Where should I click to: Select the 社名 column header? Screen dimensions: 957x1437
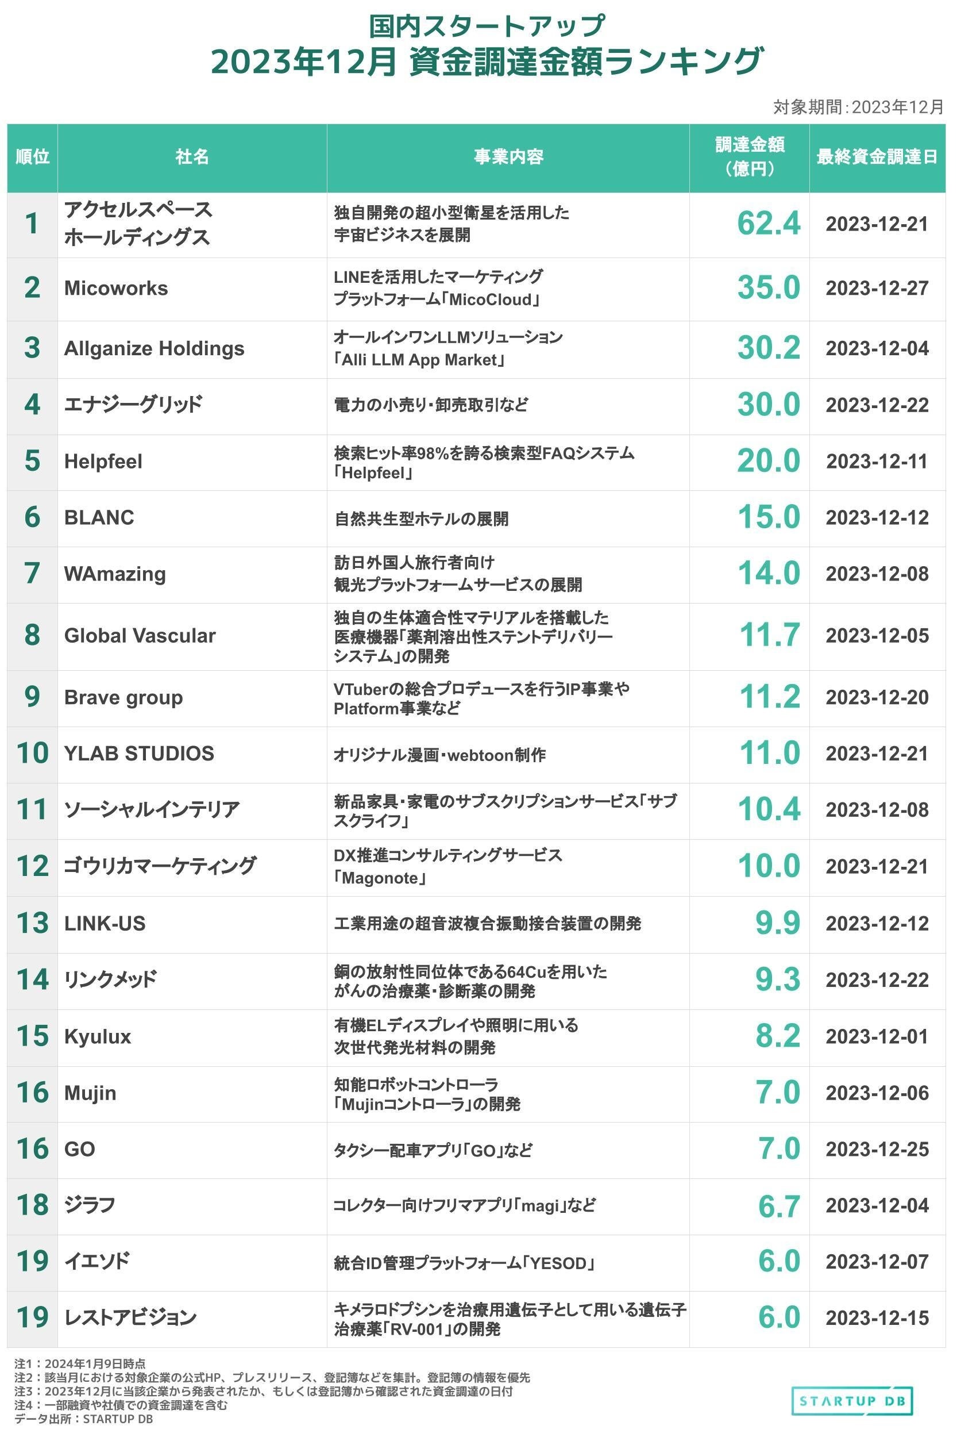192,157
